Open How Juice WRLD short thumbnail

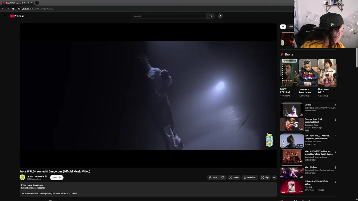tap(327, 73)
